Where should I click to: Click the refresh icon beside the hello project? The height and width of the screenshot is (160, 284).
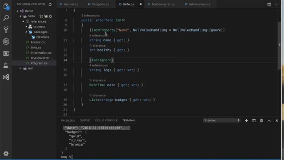click(51, 16)
